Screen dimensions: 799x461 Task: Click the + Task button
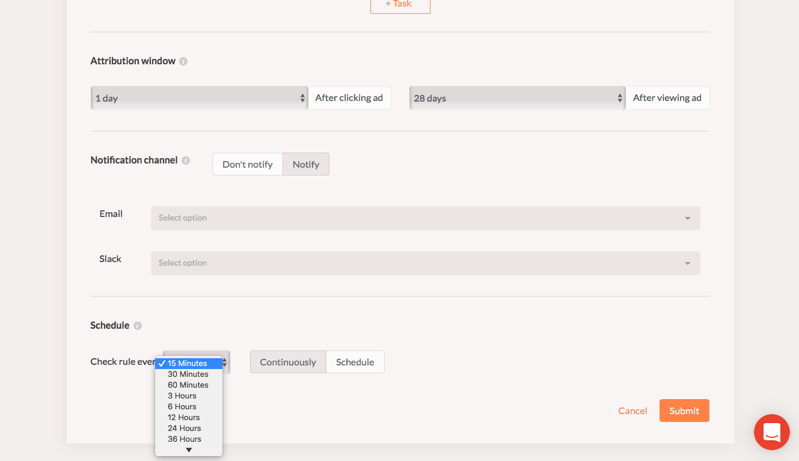click(x=400, y=5)
